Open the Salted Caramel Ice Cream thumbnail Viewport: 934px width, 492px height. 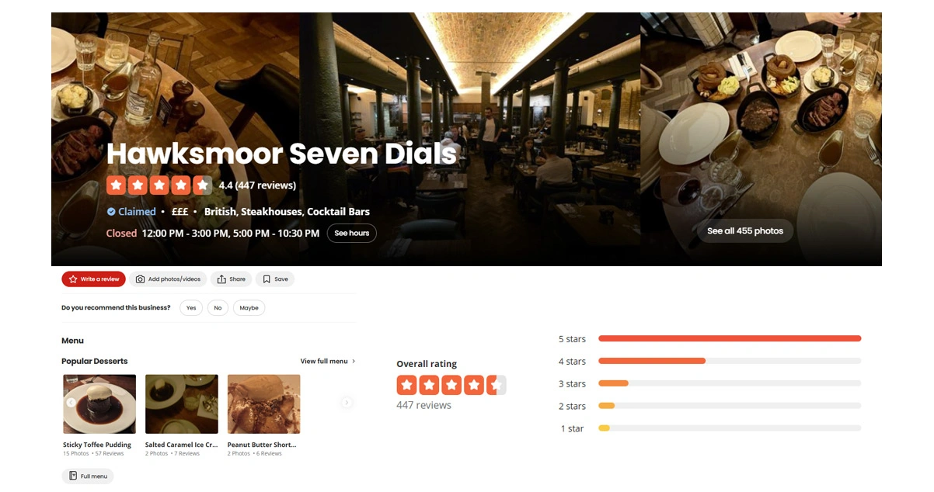[x=182, y=404]
